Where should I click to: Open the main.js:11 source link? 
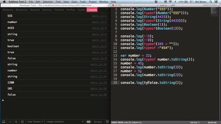coord(98,70)
